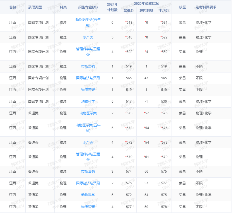Select the 管理科学与工程类 link in 普通类 row
This screenshot has width=234, height=215.
pos(89,157)
